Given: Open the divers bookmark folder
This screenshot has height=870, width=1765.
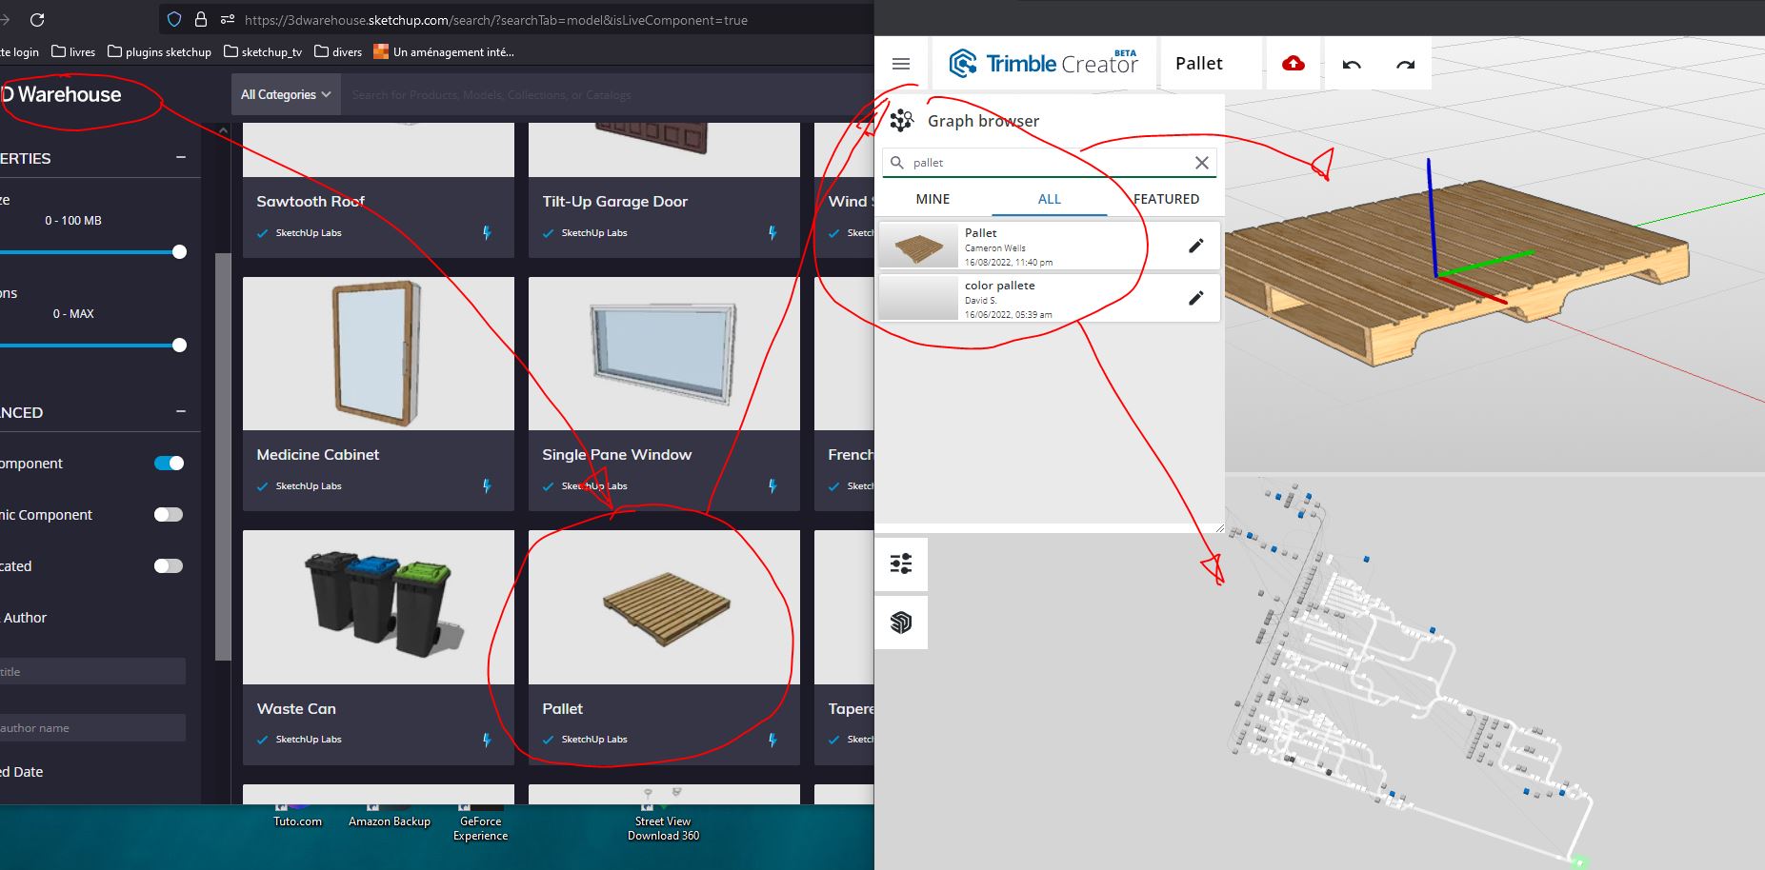Looking at the screenshot, I should click(338, 51).
